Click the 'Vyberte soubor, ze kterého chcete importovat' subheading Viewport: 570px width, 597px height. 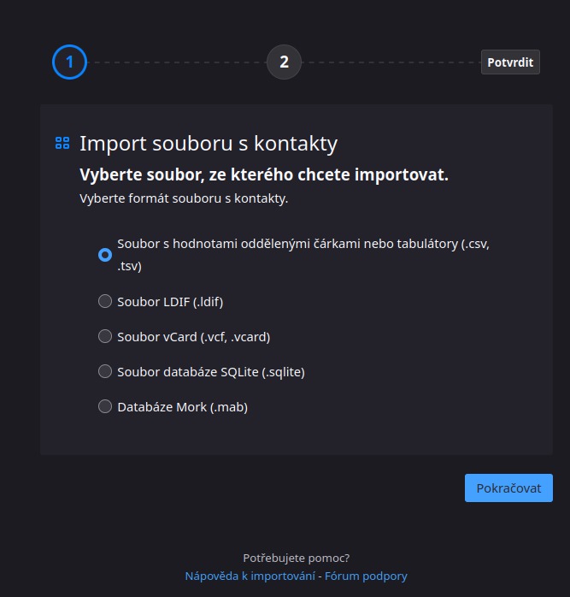[264, 175]
